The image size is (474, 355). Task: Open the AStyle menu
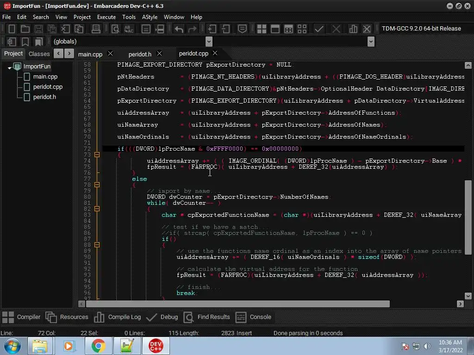150,17
